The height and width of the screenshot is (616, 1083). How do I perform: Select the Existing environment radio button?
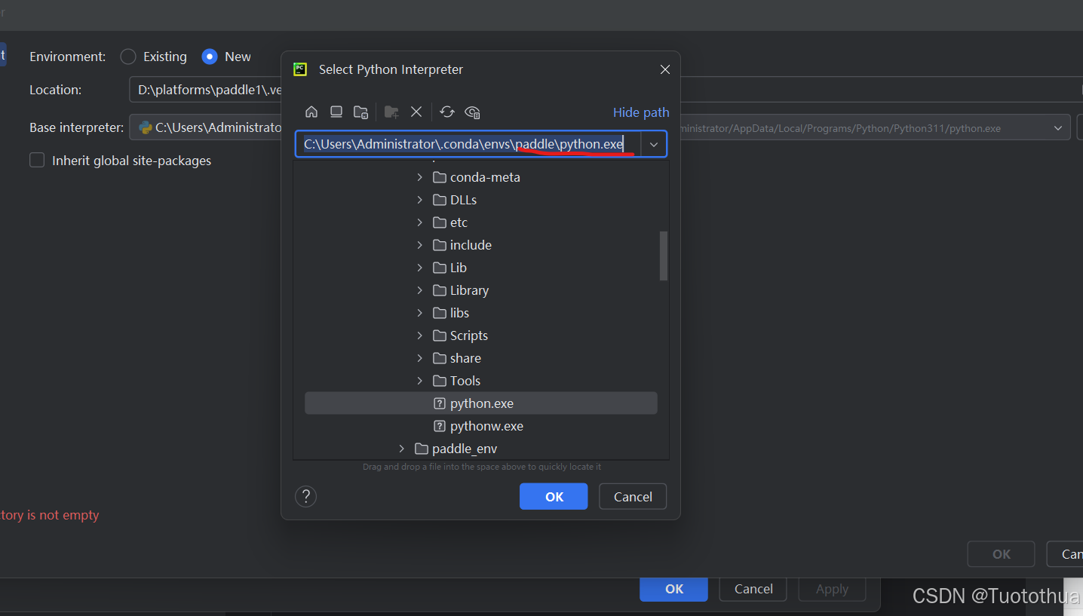coord(127,56)
